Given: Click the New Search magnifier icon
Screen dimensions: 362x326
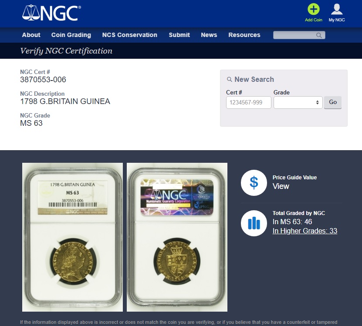Looking at the screenshot, I should [x=229, y=79].
